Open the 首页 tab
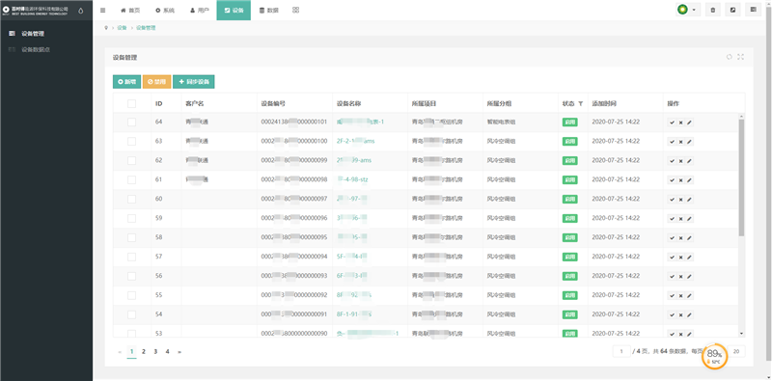772x381 pixels. coord(130,10)
